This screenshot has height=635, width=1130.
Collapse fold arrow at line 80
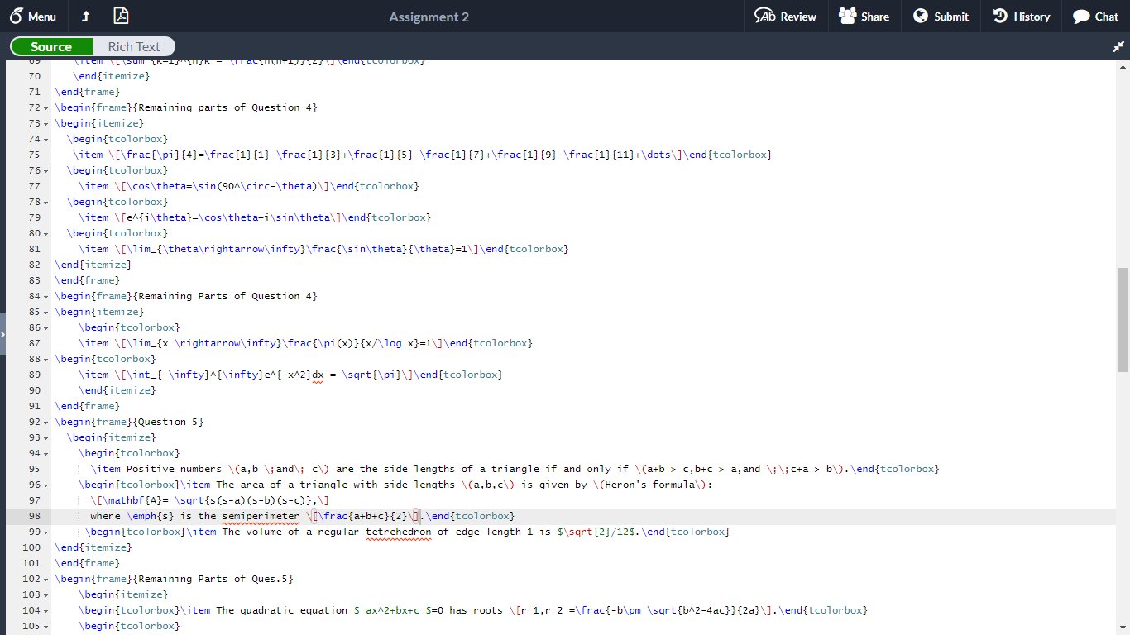(x=45, y=233)
